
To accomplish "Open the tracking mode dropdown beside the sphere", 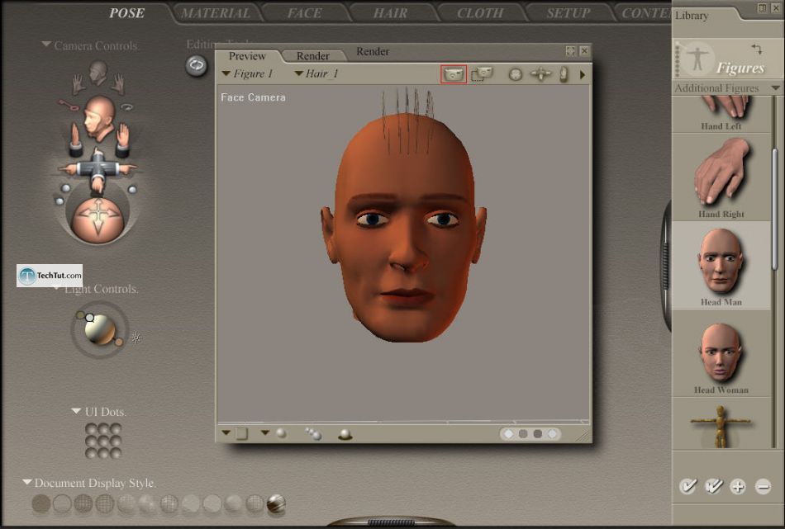I will [265, 432].
